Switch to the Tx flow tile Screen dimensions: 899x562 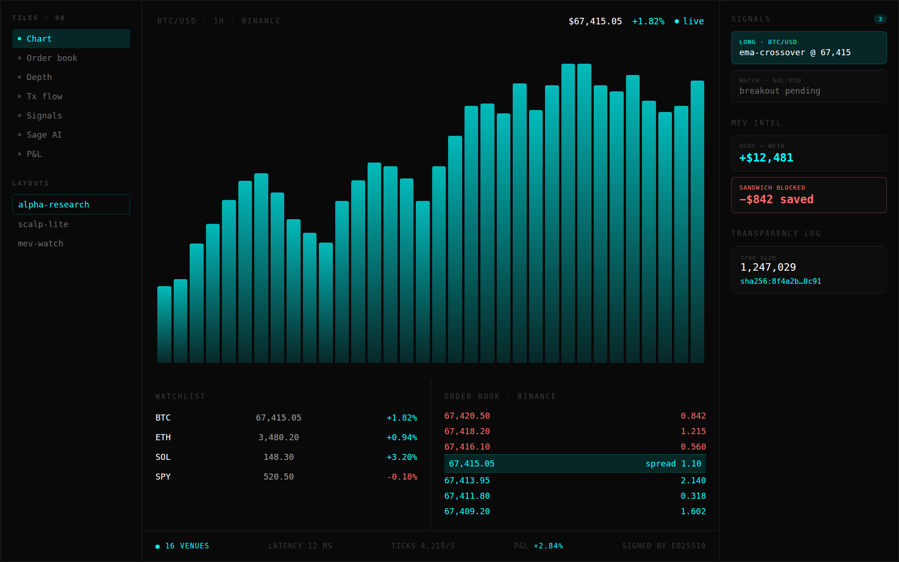tap(71, 96)
